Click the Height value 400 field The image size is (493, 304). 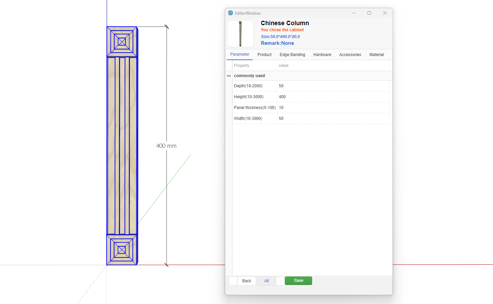click(x=333, y=97)
